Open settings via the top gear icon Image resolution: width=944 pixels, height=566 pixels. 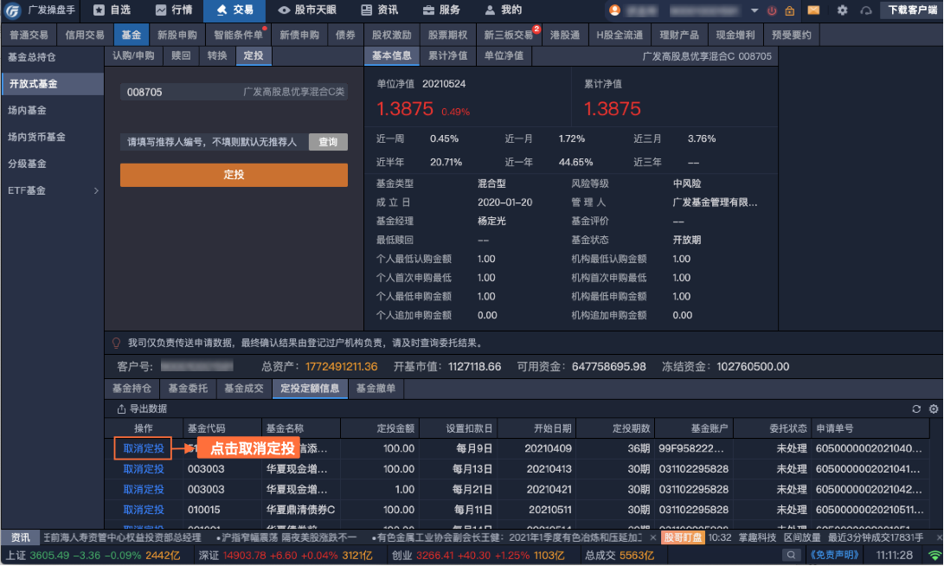click(x=842, y=10)
